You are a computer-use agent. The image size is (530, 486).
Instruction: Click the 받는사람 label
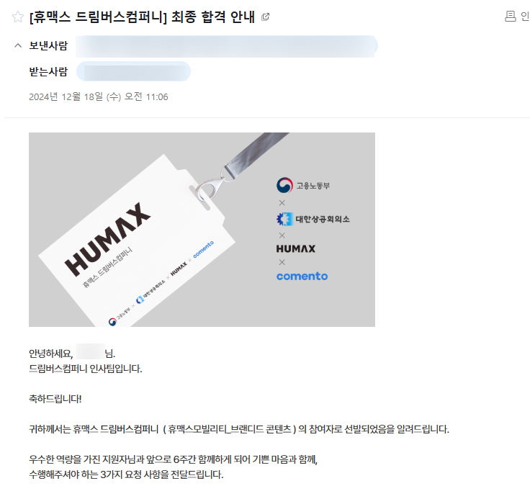48,72
